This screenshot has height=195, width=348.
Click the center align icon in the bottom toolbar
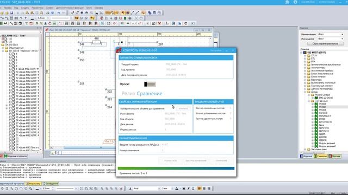click(204, 188)
